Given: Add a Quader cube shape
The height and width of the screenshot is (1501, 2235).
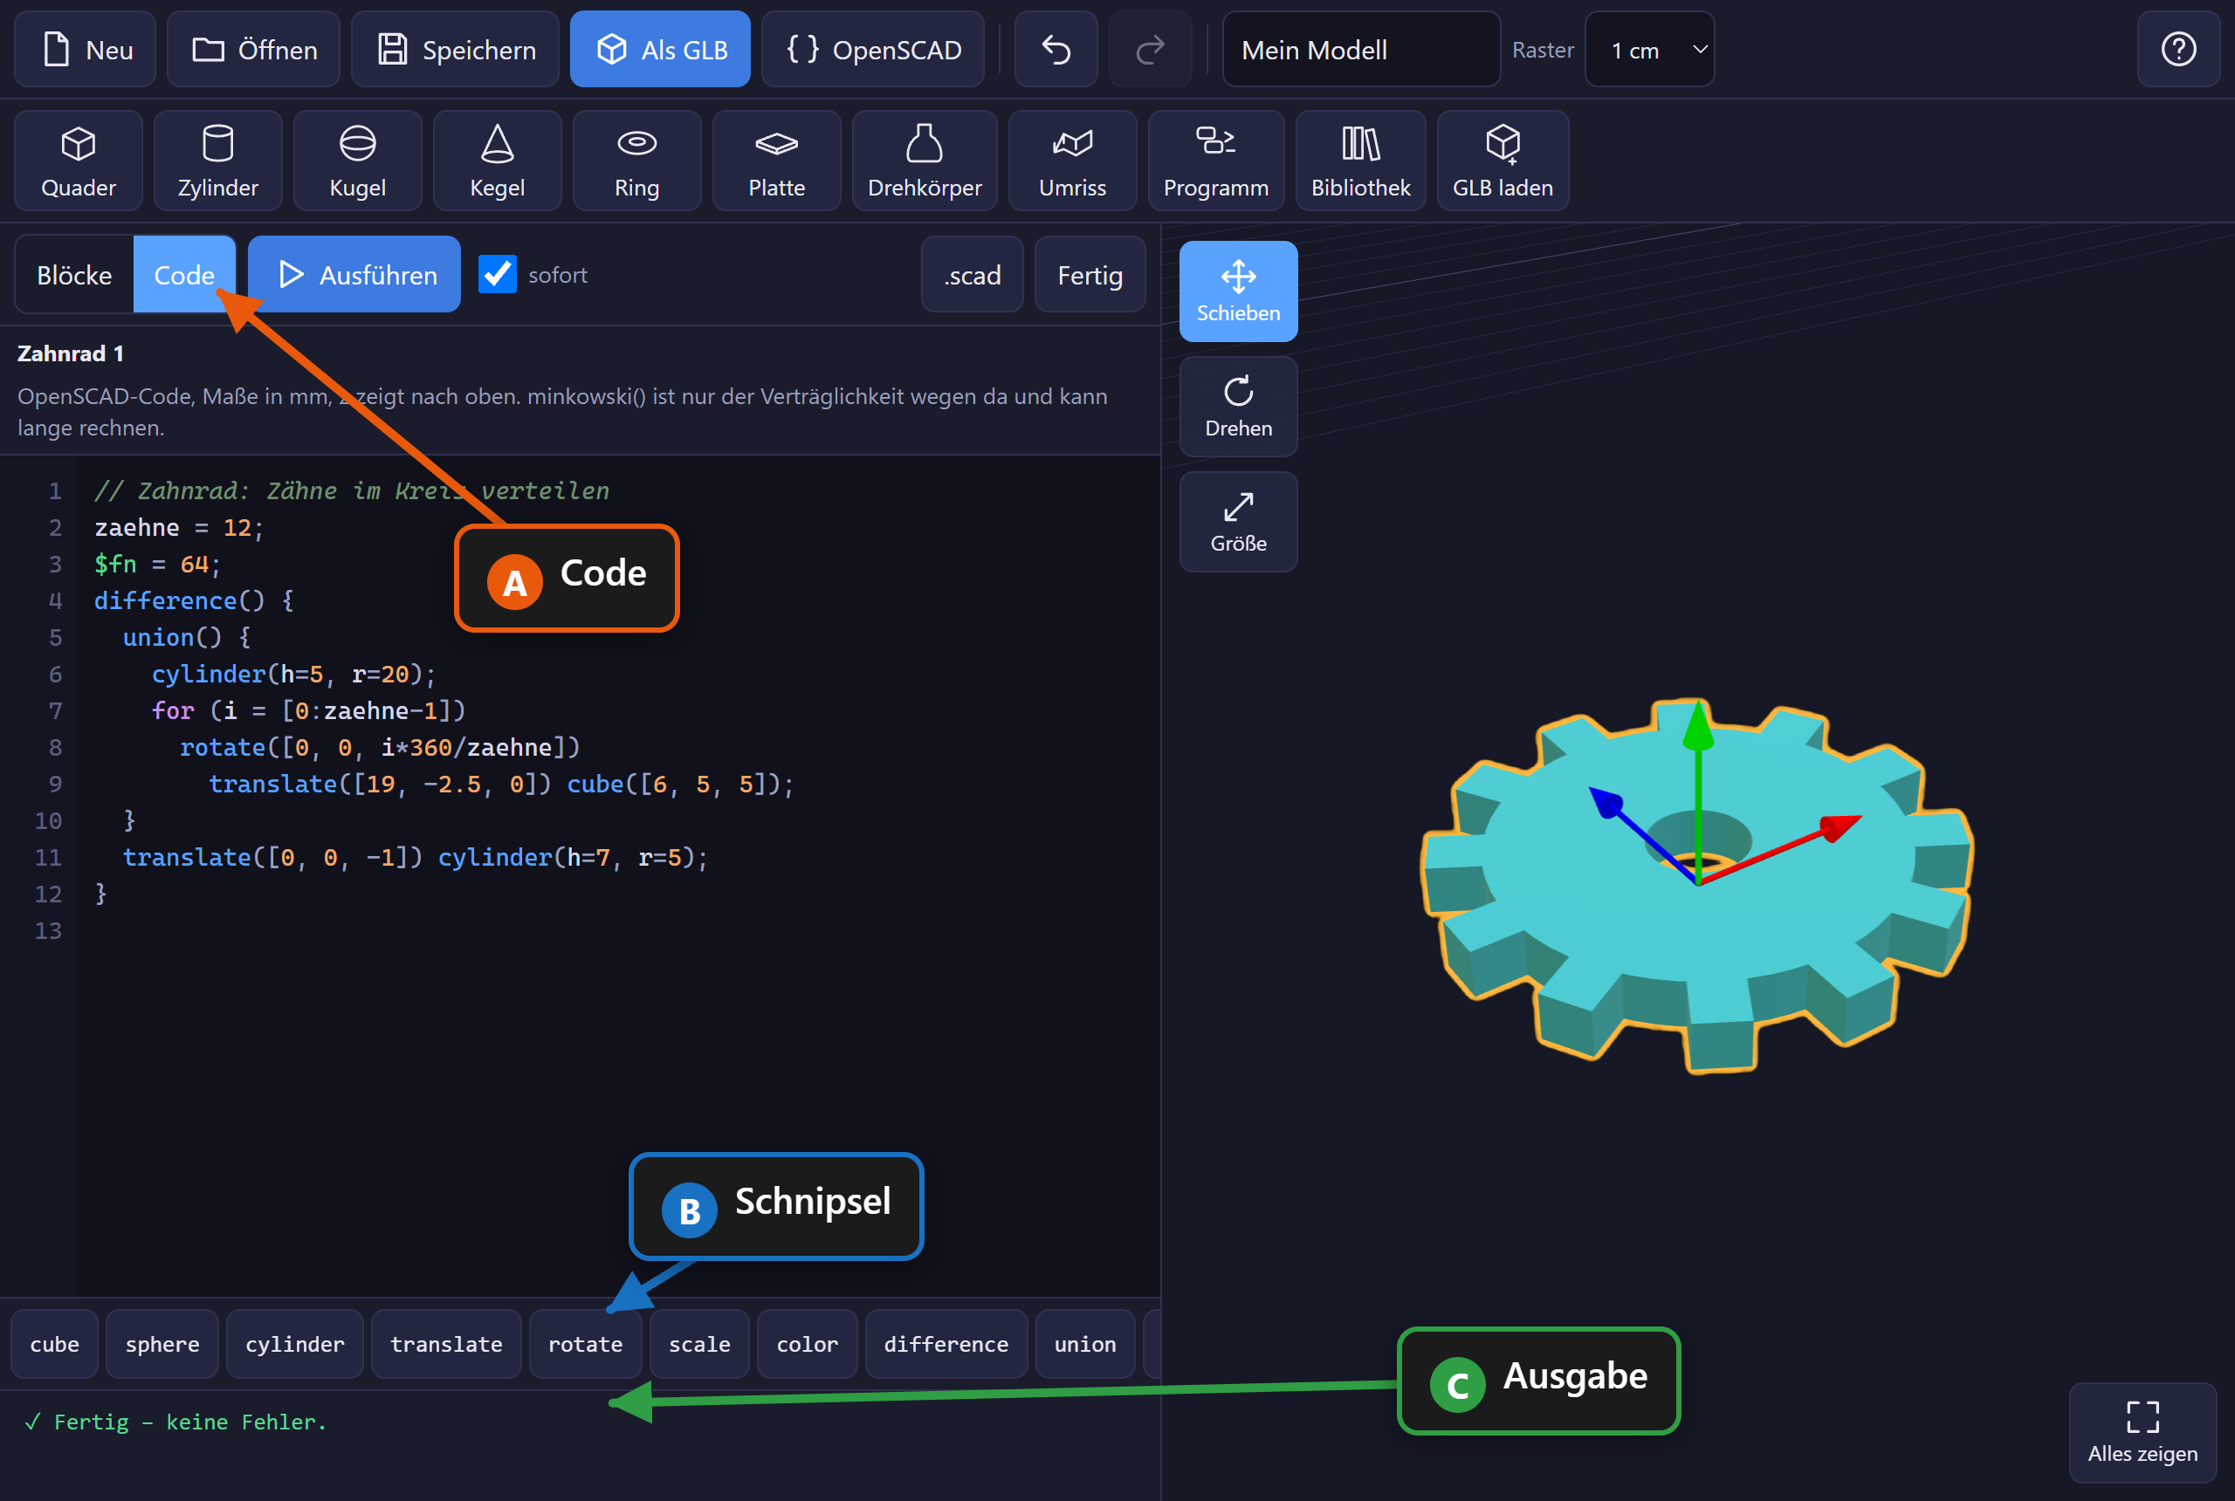Looking at the screenshot, I should click(79, 161).
